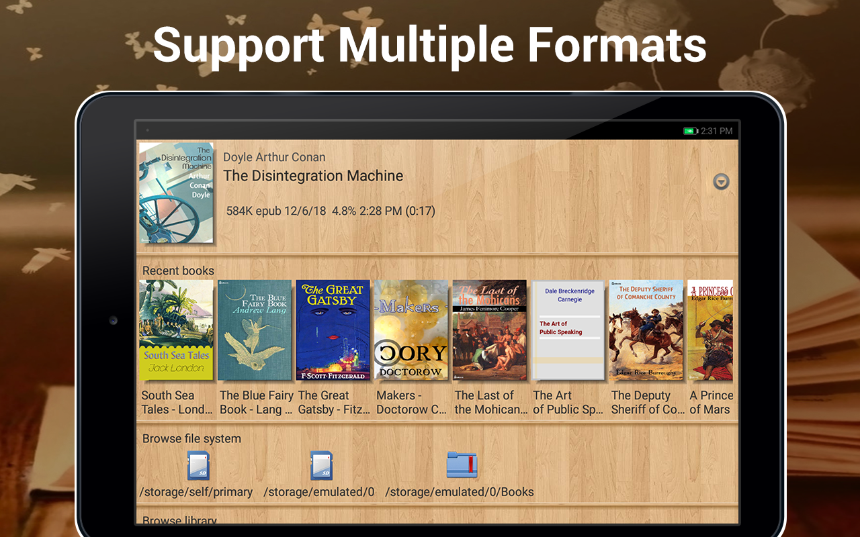Tap the battery icon in the status bar
Viewport: 860px width, 537px height.
691,131
